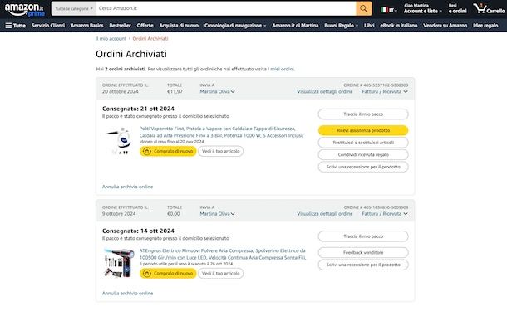Viewport: 507px width, 311px height.
Task: Open the hamburger Tutte menu
Action: coord(15,26)
